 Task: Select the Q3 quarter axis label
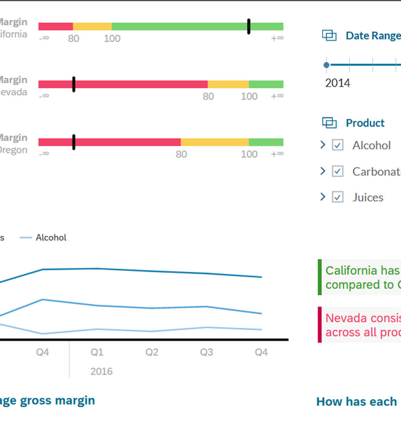click(206, 352)
